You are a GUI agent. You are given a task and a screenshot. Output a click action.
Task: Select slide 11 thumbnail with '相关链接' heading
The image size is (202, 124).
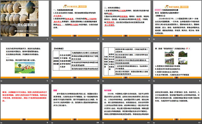126,102
